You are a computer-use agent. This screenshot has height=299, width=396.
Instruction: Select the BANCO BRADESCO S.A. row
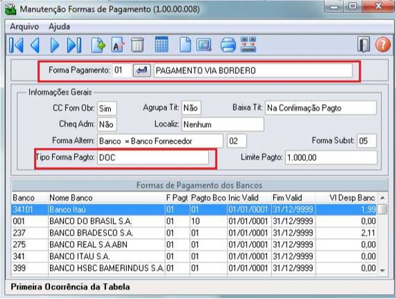[x=194, y=233]
